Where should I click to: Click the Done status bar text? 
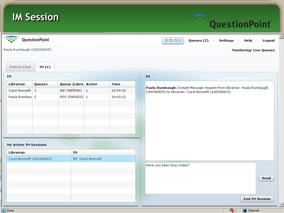coord(10,211)
